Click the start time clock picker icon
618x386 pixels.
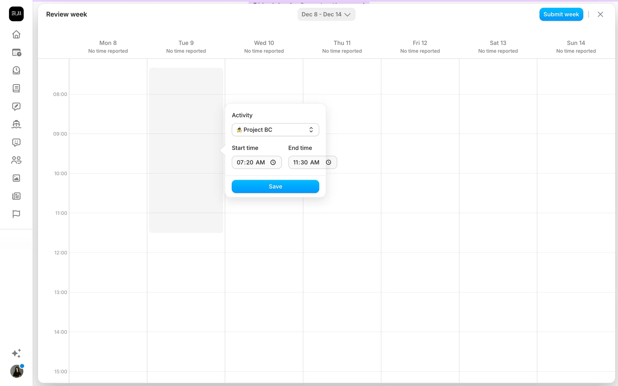273,162
